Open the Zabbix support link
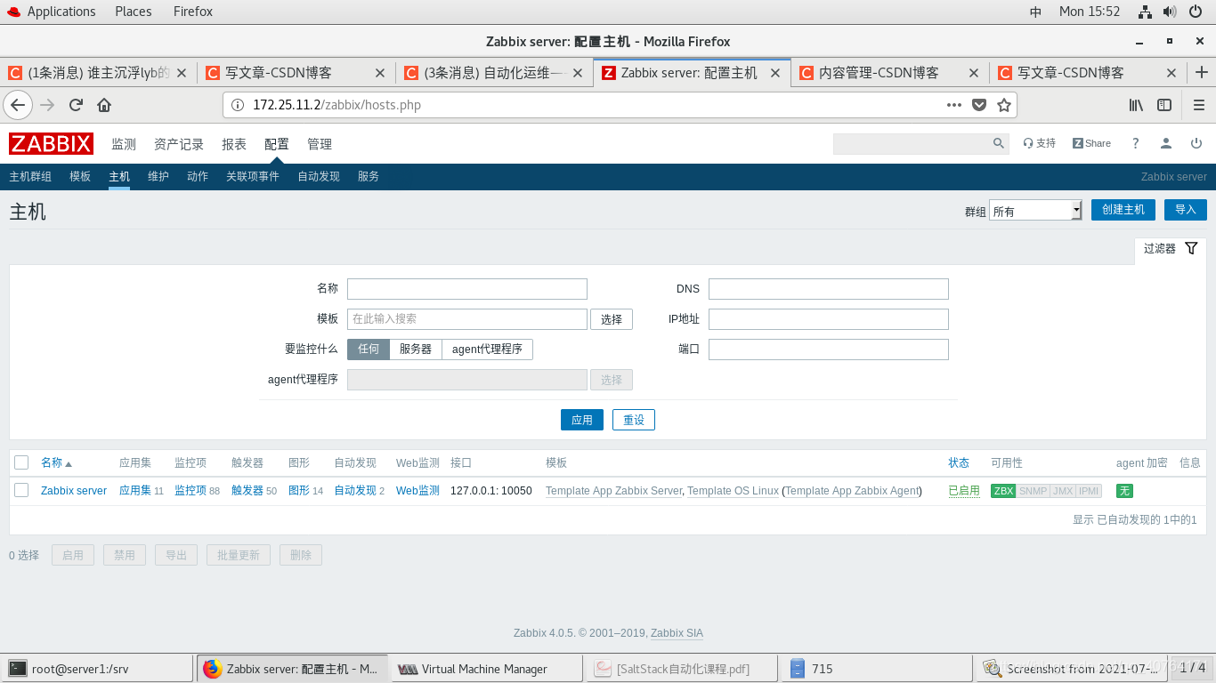This screenshot has height=683, width=1216. point(1039,143)
